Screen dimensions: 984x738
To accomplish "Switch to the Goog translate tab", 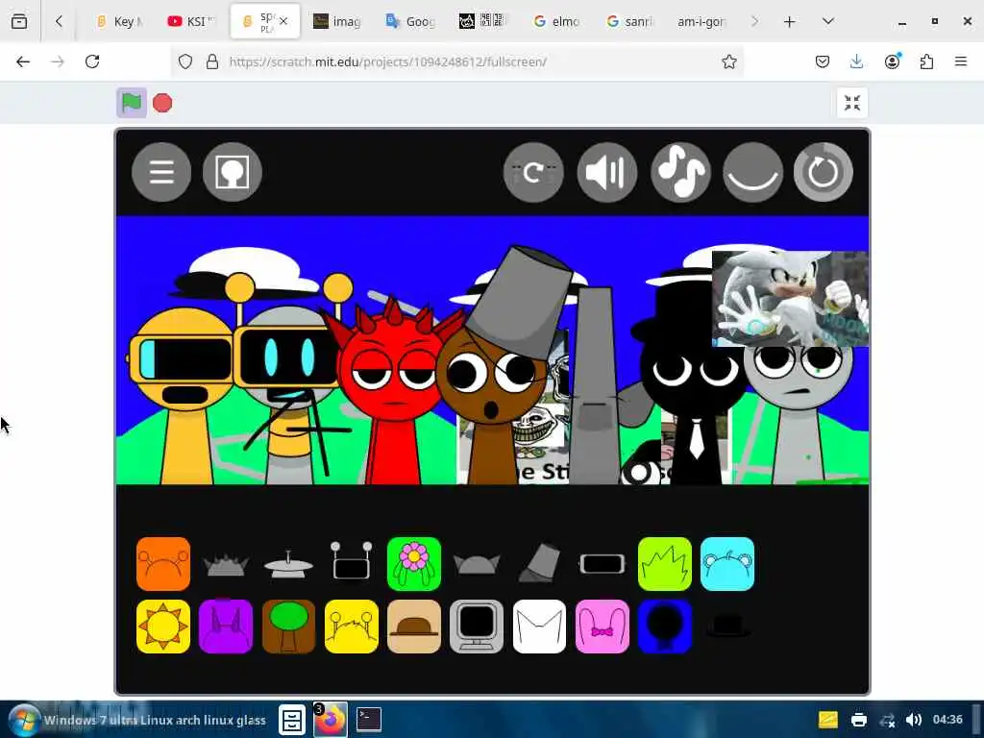I will 410,21.
